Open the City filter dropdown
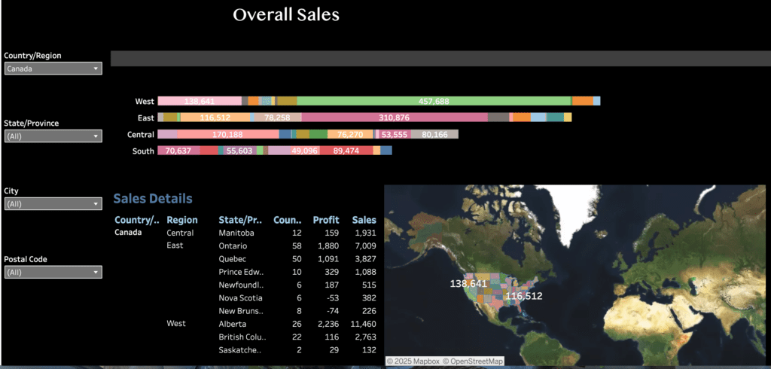 coord(53,204)
